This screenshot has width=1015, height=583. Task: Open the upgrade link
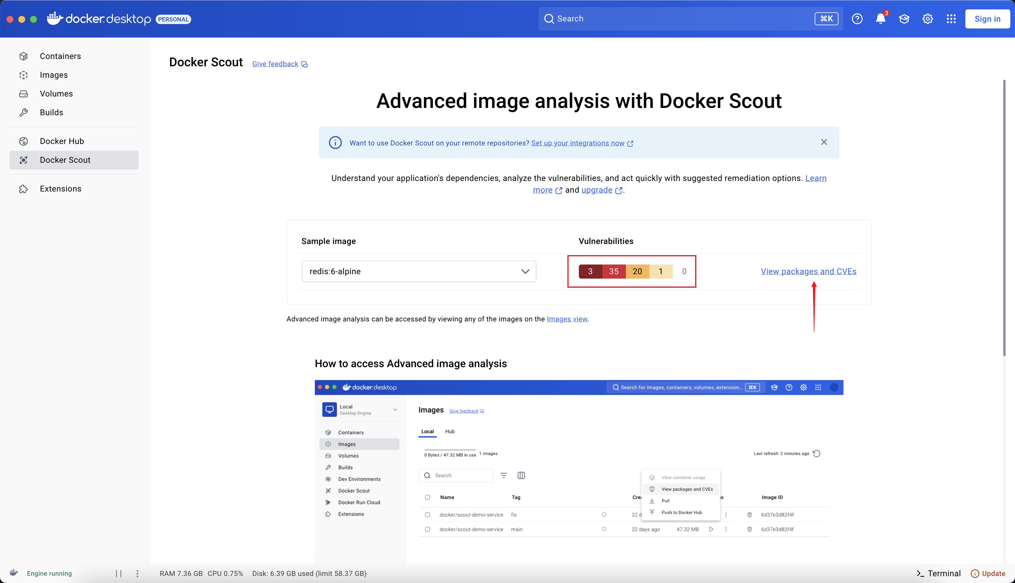[x=597, y=190]
